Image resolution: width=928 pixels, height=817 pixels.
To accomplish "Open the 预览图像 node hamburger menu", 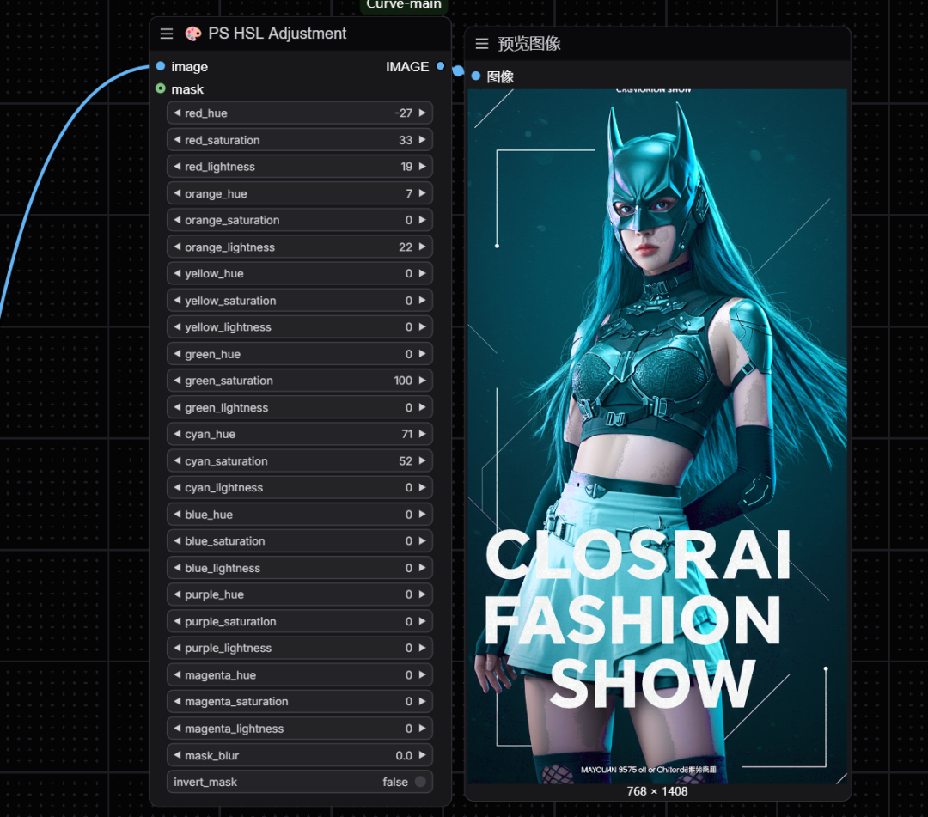I will [x=482, y=44].
